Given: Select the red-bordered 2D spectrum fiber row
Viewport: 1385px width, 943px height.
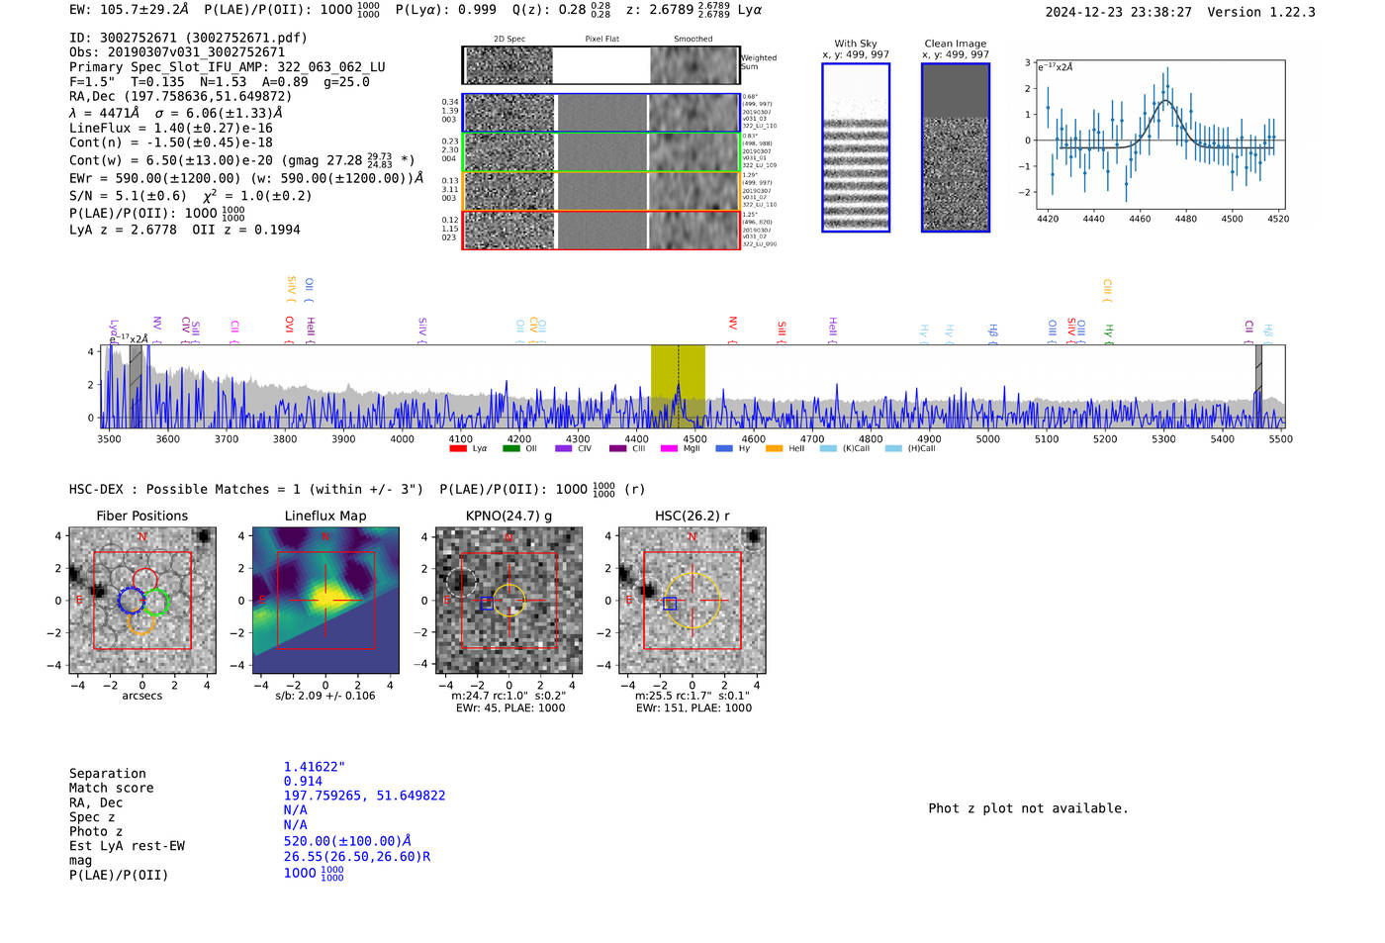Looking at the screenshot, I should click(600, 230).
